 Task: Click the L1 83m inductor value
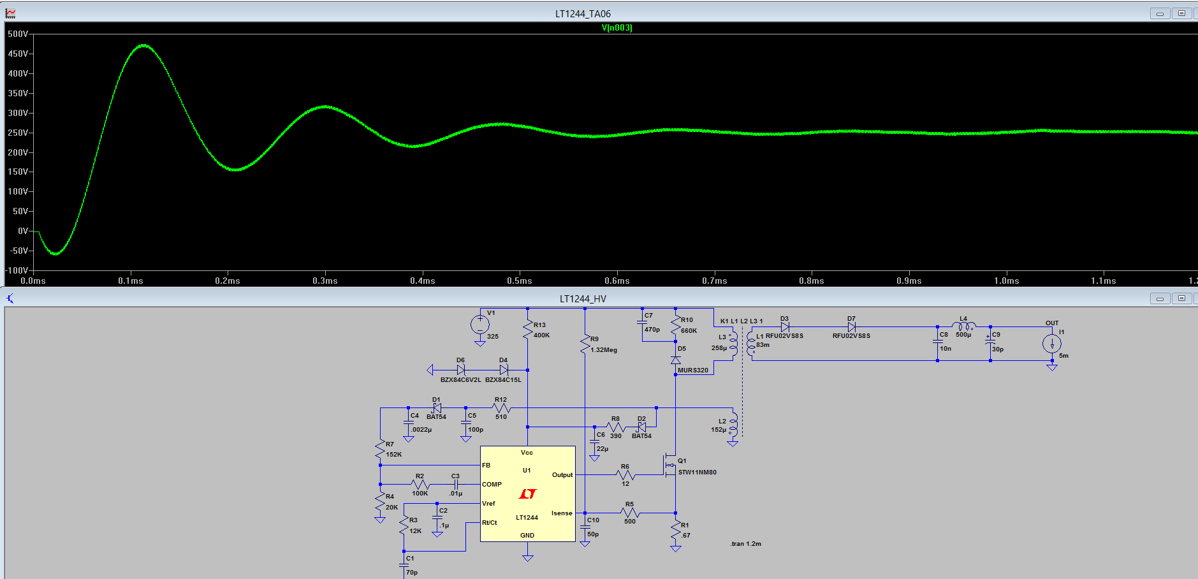pos(763,344)
